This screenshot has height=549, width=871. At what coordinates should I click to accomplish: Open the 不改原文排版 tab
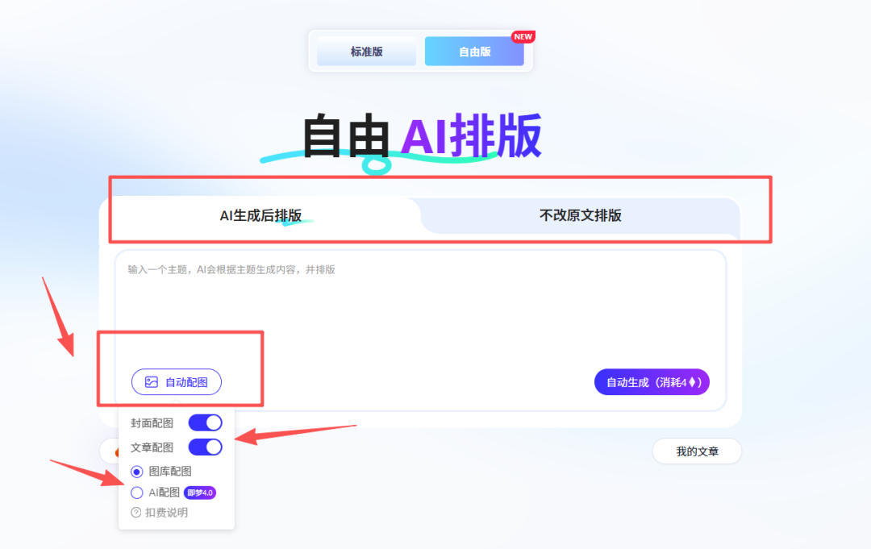(581, 215)
